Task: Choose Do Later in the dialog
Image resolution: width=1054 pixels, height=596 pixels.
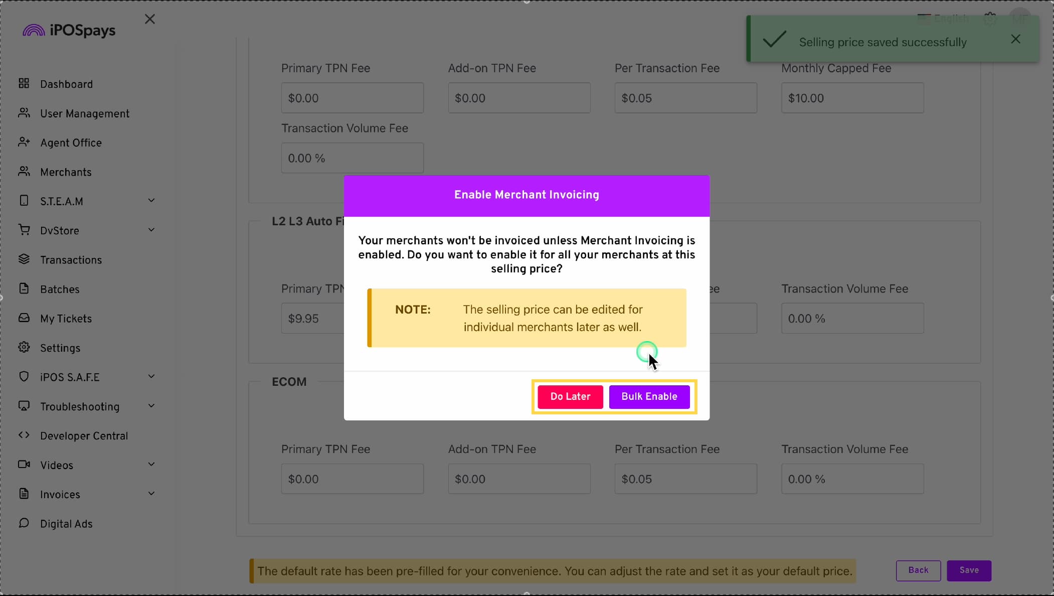Action: (570, 396)
